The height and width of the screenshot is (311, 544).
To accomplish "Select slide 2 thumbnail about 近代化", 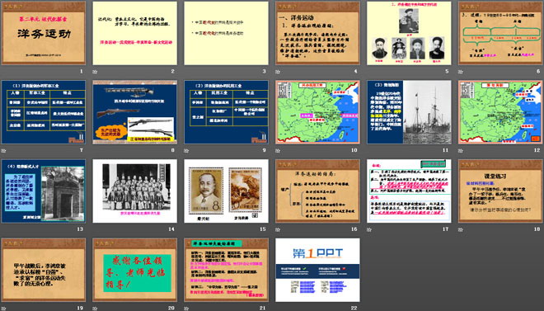I will tap(134, 33).
